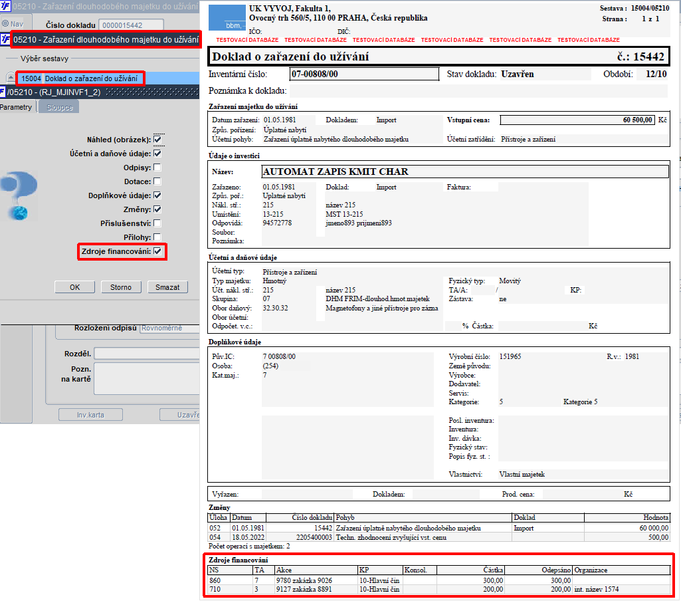Click financing row 9127 zakázka 8891
The width and height of the screenshot is (681, 601).
click(x=438, y=589)
